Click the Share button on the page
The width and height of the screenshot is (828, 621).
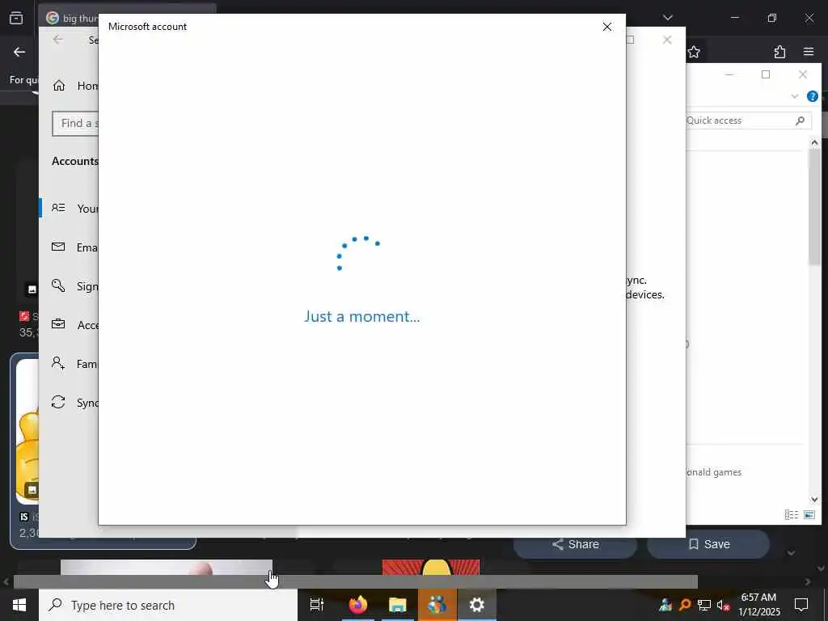[575, 544]
